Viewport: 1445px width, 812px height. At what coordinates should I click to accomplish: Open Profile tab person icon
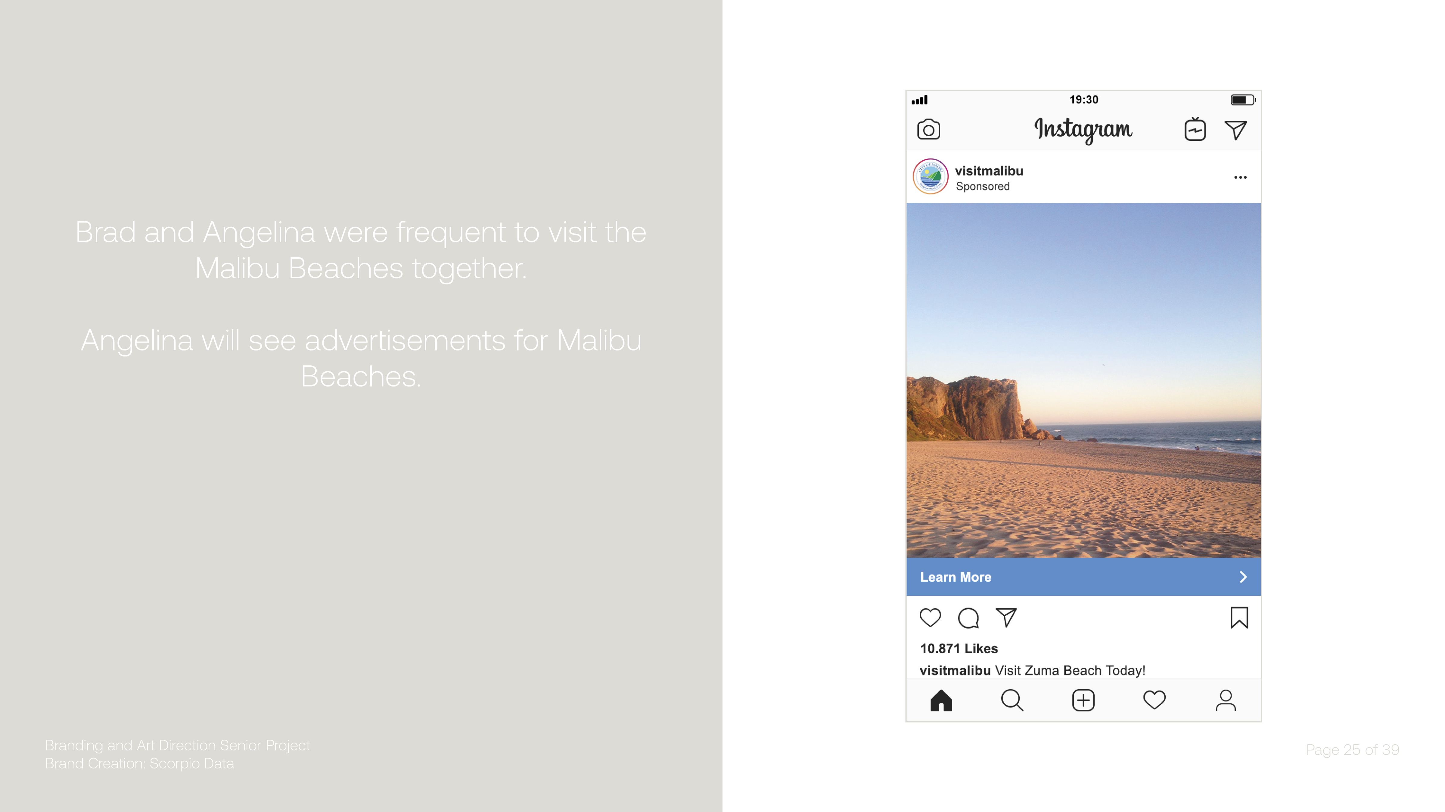point(1226,700)
